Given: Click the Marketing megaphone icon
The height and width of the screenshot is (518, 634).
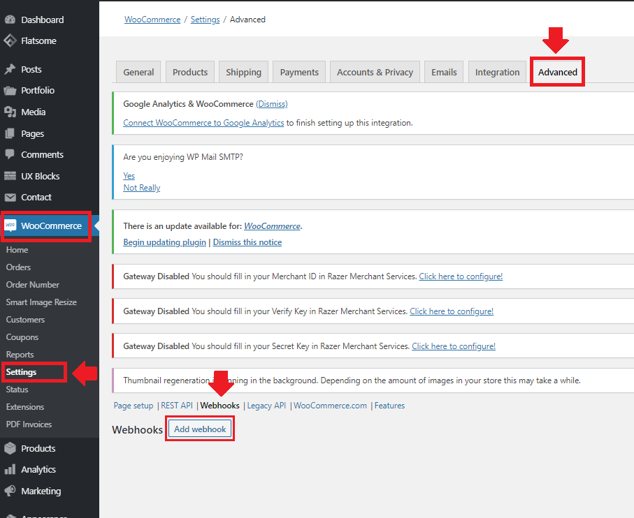Looking at the screenshot, I should [10, 491].
